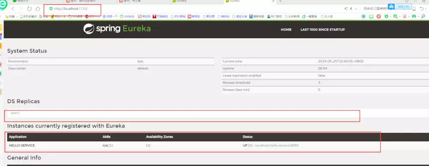Expand the 收藏 favorites dropdown arrow
The height and width of the screenshot is (166, 429).
(x=17, y=17)
